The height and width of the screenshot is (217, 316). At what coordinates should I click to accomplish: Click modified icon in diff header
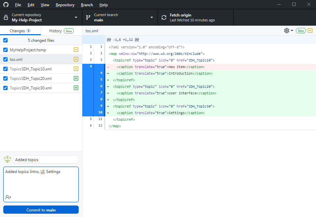pyautogui.click(x=310, y=31)
